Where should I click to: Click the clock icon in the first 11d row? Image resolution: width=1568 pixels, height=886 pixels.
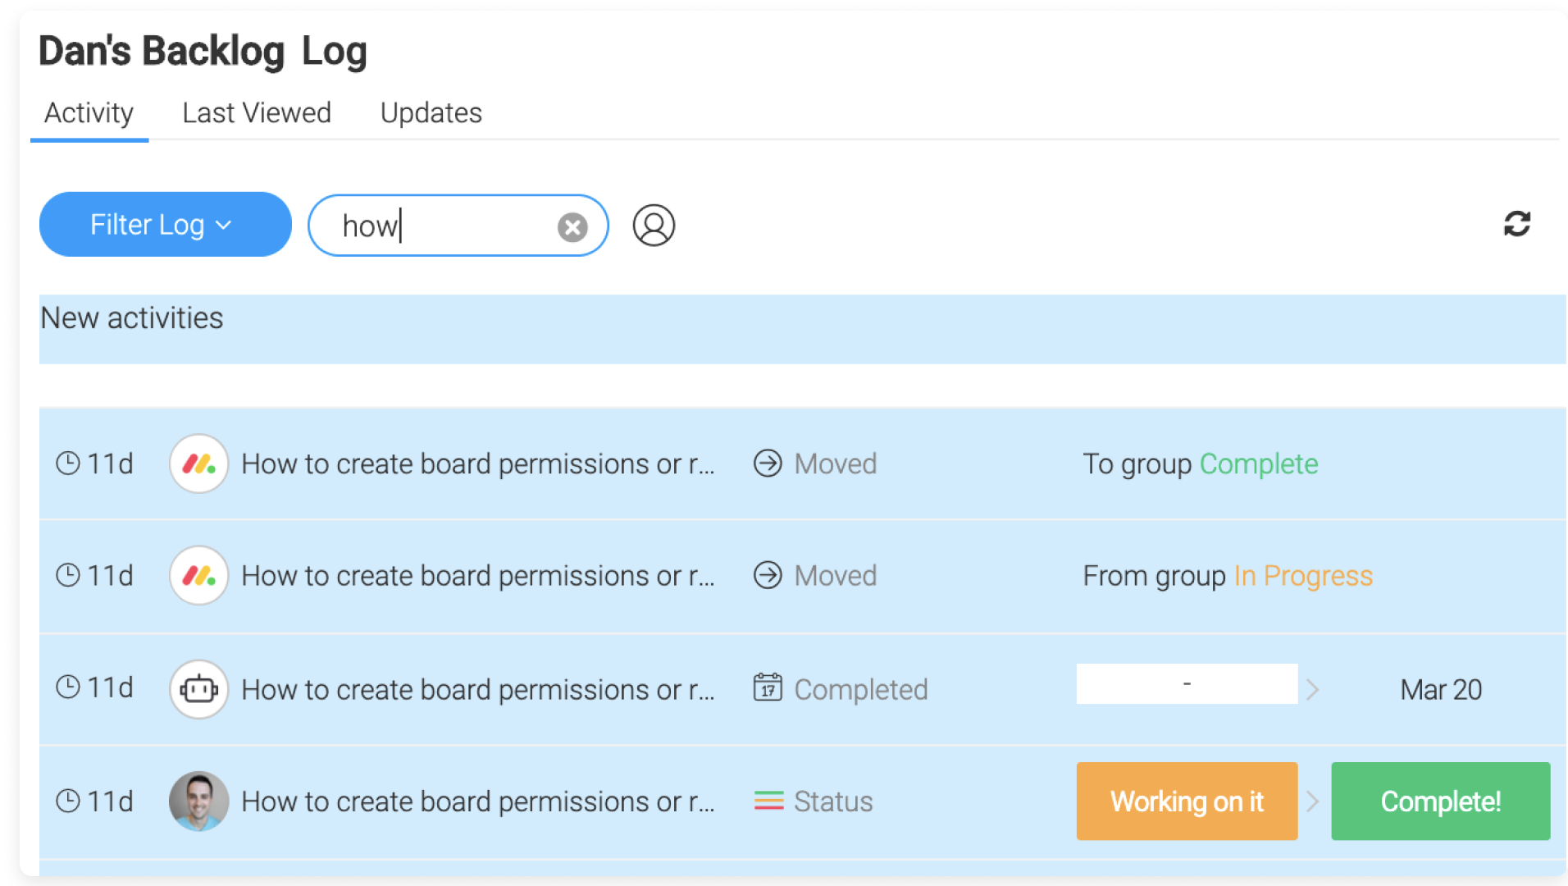pos(68,464)
